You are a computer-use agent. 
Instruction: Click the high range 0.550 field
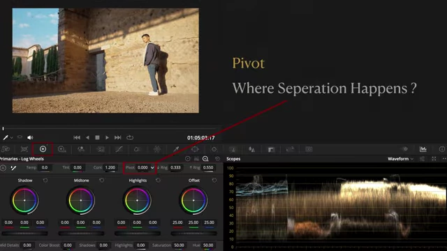point(208,167)
